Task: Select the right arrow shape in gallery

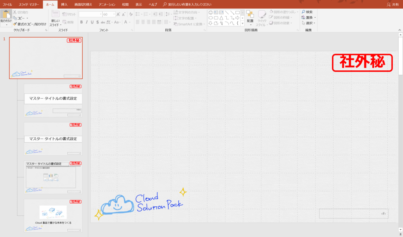Action: tap(237, 18)
